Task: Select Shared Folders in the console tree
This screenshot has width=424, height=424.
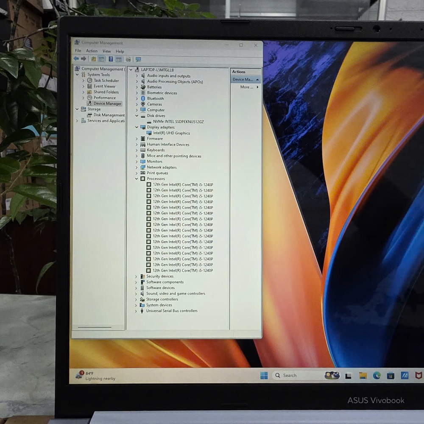Action: coord(106,92)
